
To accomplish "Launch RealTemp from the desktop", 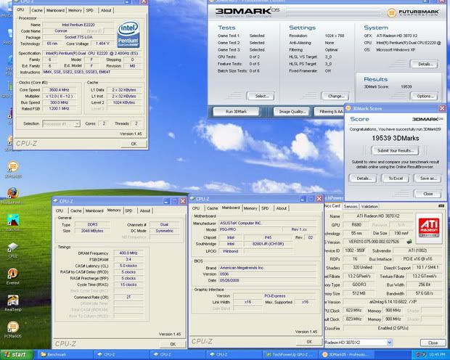I will pos(13,303).
